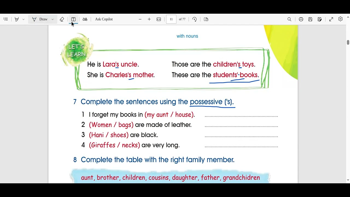Expand highlight color dropdown arrow

coord(24,19)
